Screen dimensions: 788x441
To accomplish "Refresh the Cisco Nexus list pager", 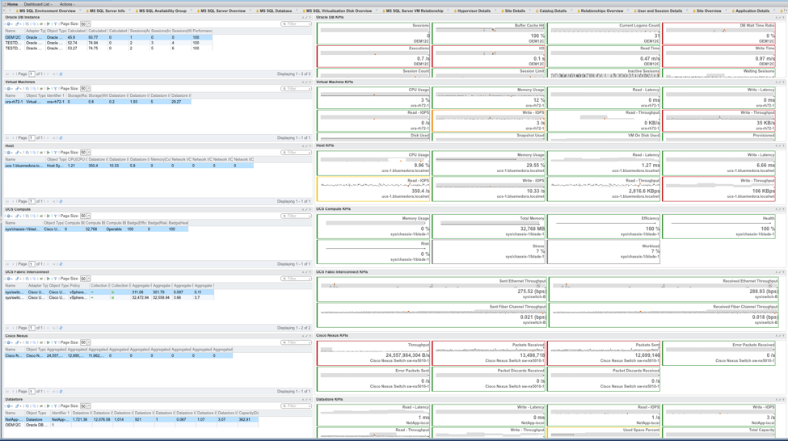I will click(61, 392).
